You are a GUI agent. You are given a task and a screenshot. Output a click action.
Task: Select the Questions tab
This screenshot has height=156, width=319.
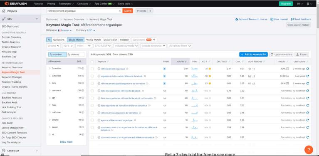tap(59, 40)
